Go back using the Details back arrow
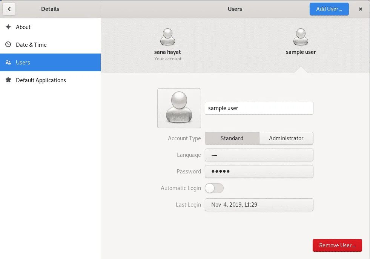 (x=9, y=9)
